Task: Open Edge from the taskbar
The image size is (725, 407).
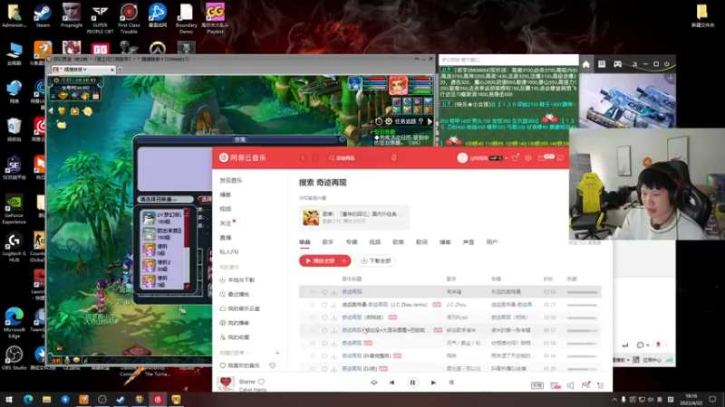Action: click(28, 399)
